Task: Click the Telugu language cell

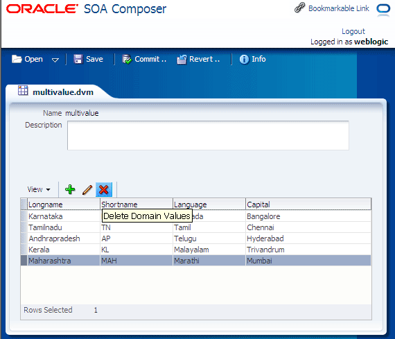Action: pyautogui.click(x=209, y=238)
